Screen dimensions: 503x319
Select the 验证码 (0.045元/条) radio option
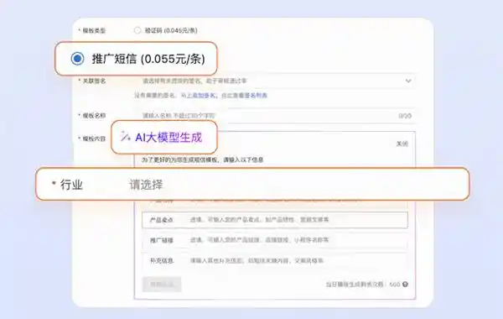pos(137,30)
